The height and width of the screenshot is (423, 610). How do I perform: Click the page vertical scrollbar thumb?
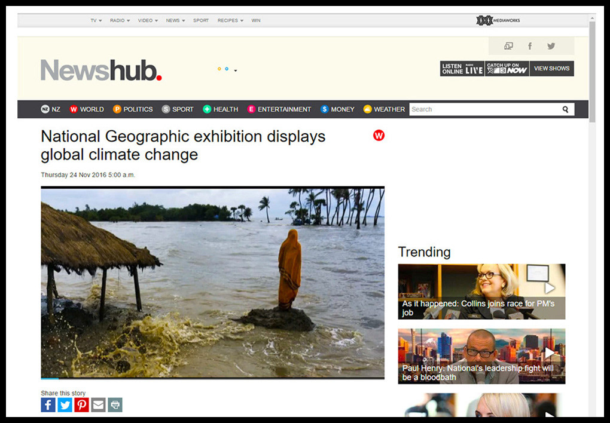point(592,72)
